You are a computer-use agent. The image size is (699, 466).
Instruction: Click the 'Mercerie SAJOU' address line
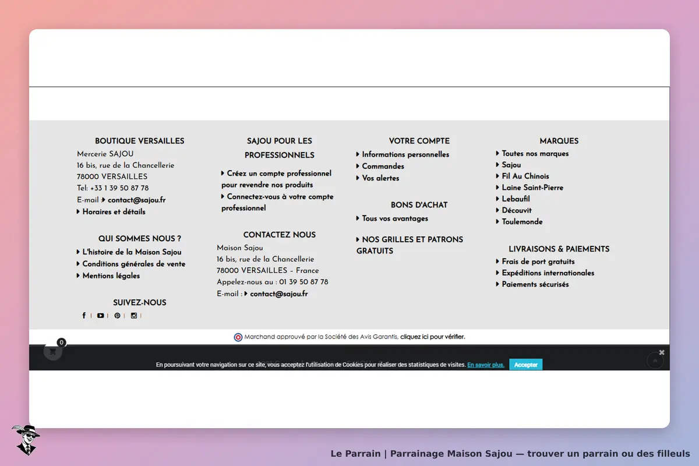pos(105,154)
